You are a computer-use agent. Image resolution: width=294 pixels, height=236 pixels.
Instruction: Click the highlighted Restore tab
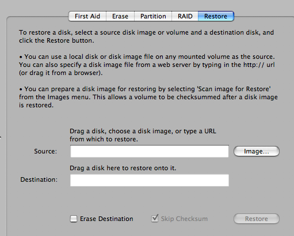point(216,16)
